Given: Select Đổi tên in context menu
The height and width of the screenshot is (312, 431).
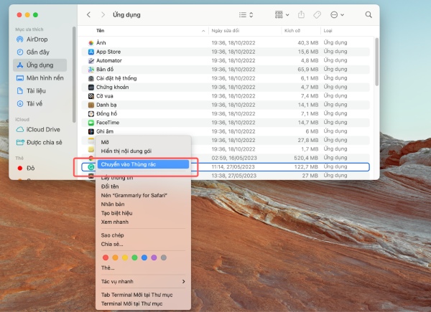Looking at the screenshot, I should 110,186.
